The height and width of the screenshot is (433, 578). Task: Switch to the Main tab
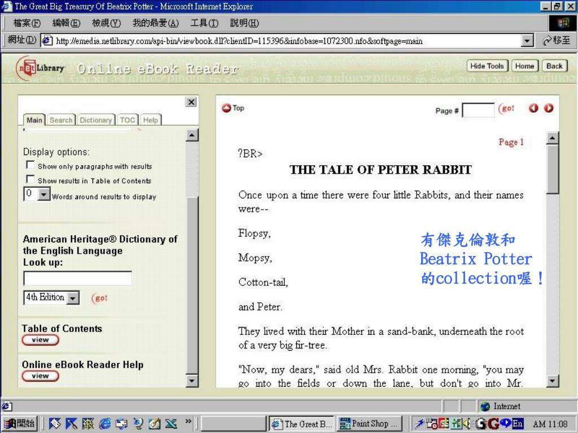pyautogui.click(x=34, y=120)
